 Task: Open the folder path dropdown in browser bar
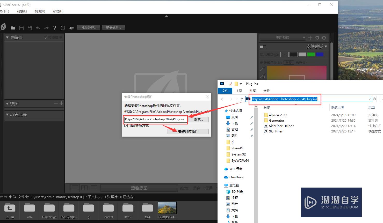[x=81, y=197]
